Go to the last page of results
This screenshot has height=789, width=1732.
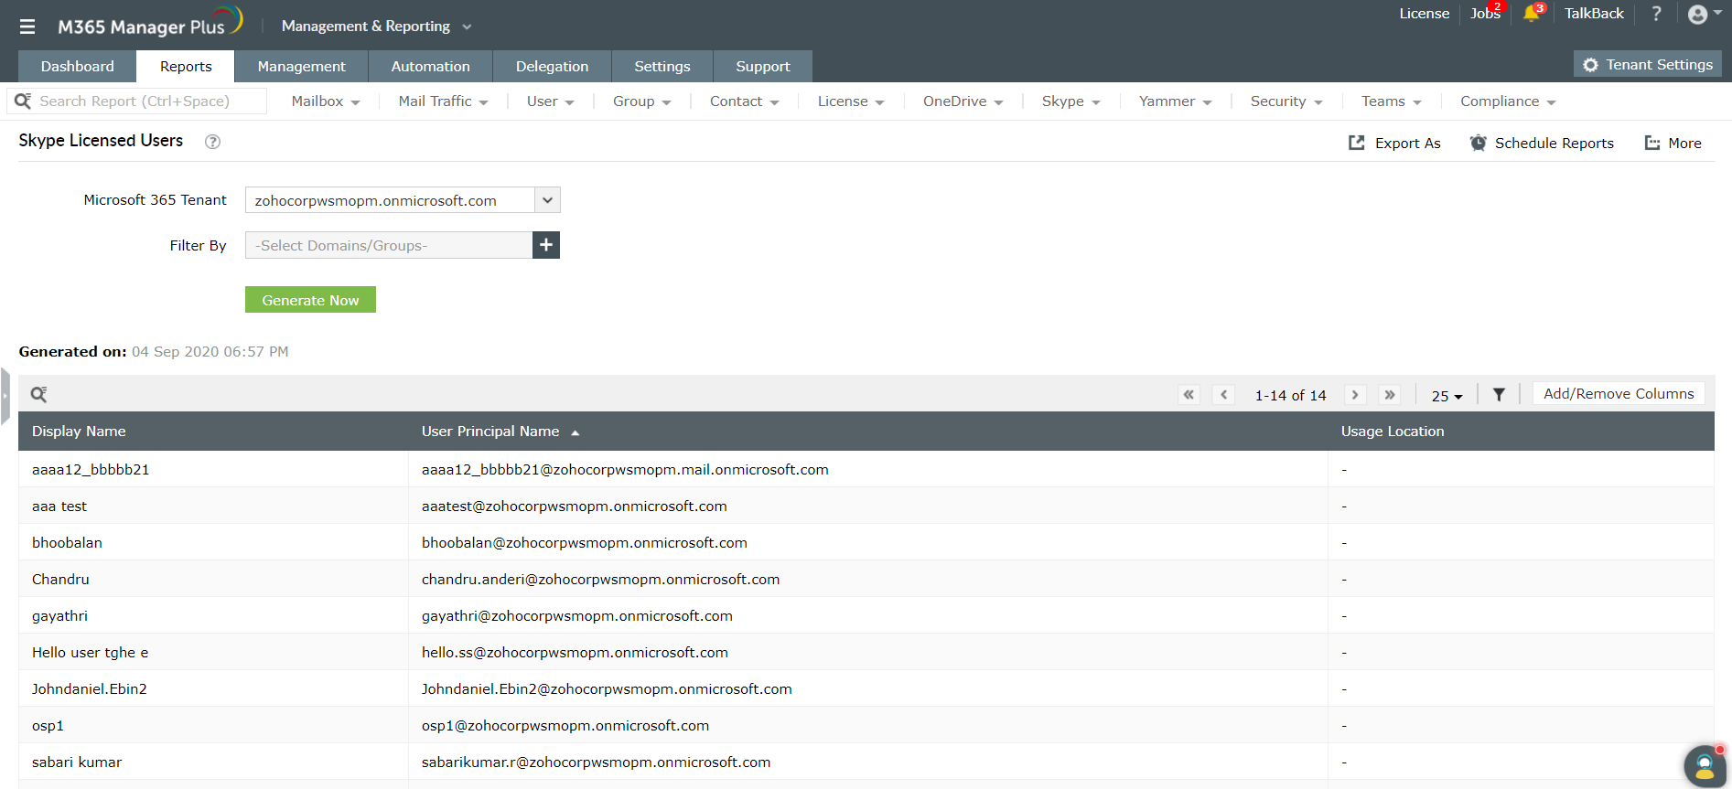[1390, 395]
